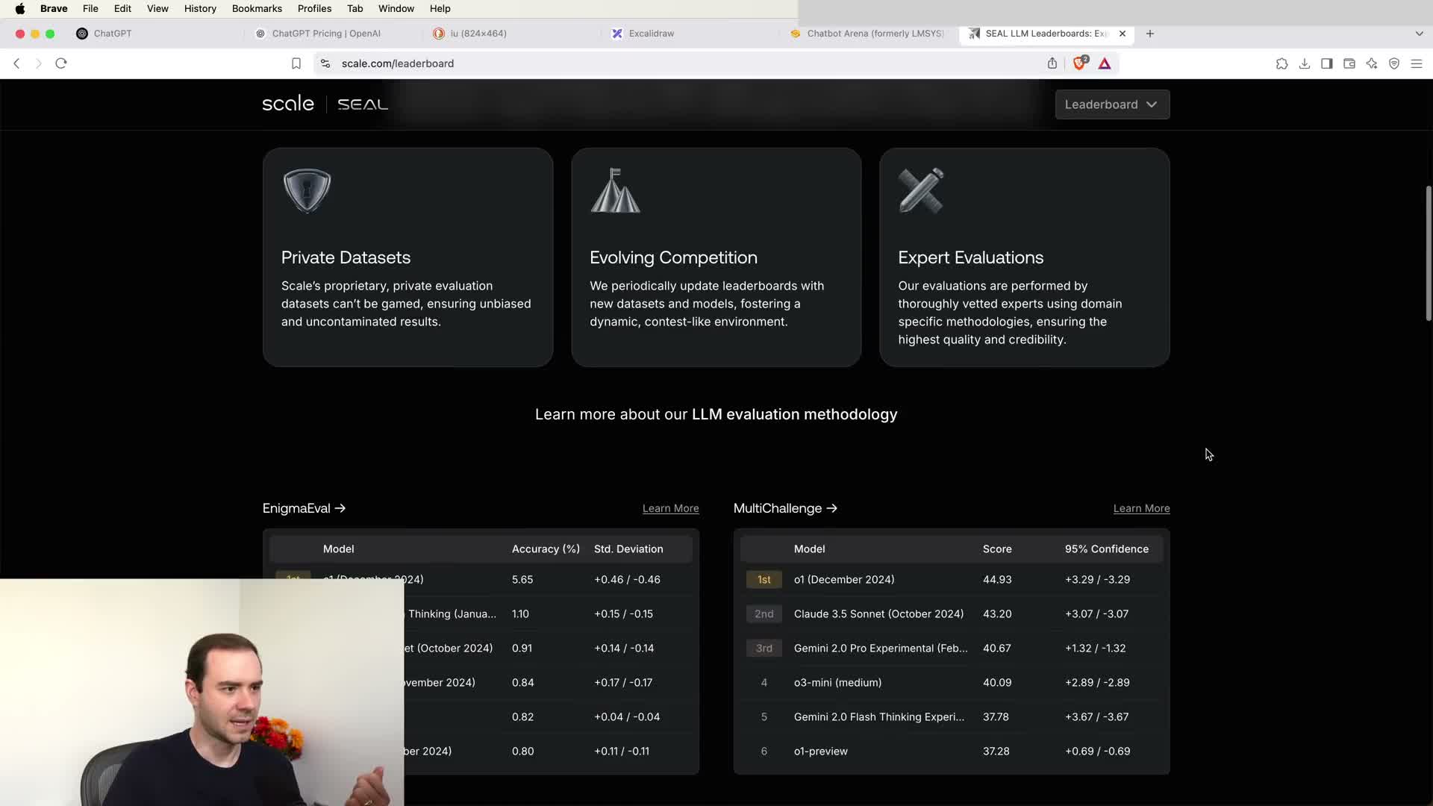Image resolution: width=1433 pixels, height=806 pixels.
Task: Open the tab search chevron dropdown
Action: pos(1419,34)
